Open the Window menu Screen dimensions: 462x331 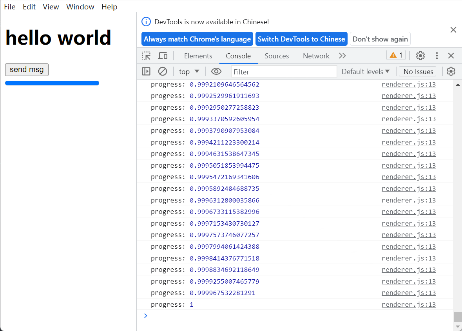coord(80,7)
